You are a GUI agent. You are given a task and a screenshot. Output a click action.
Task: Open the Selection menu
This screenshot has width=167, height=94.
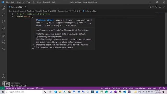click(x=20, y=2)
